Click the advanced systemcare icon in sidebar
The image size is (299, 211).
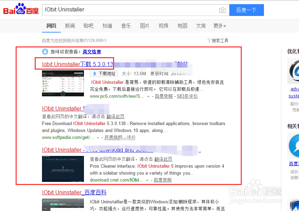pos(294,71)
